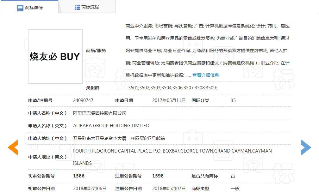Click the blue list icon on 商标详情 tab
Viewport: 319px width, 192px height.
(x=20, y=8)
